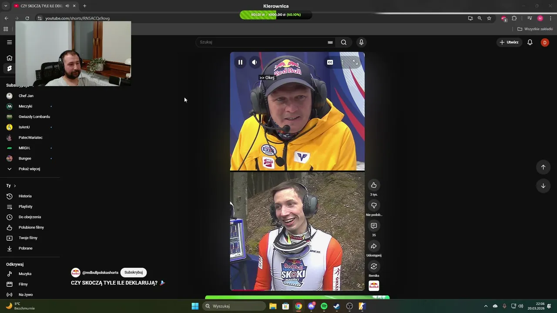
Task: Open the Red Bull sound thumbnail
Action: pos(374,286)
